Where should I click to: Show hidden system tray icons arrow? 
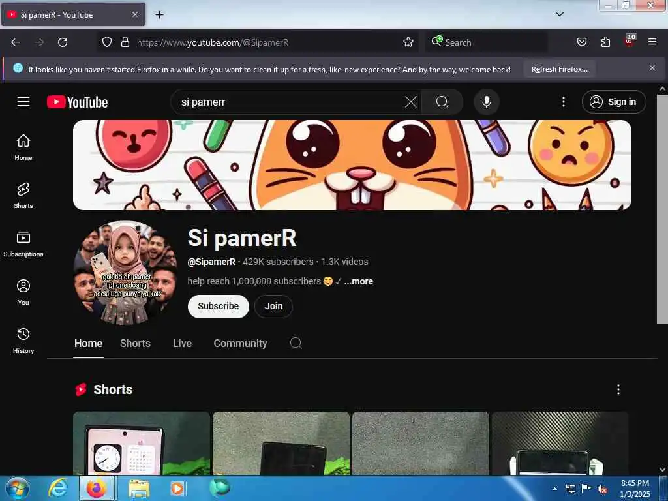(554, 489)
